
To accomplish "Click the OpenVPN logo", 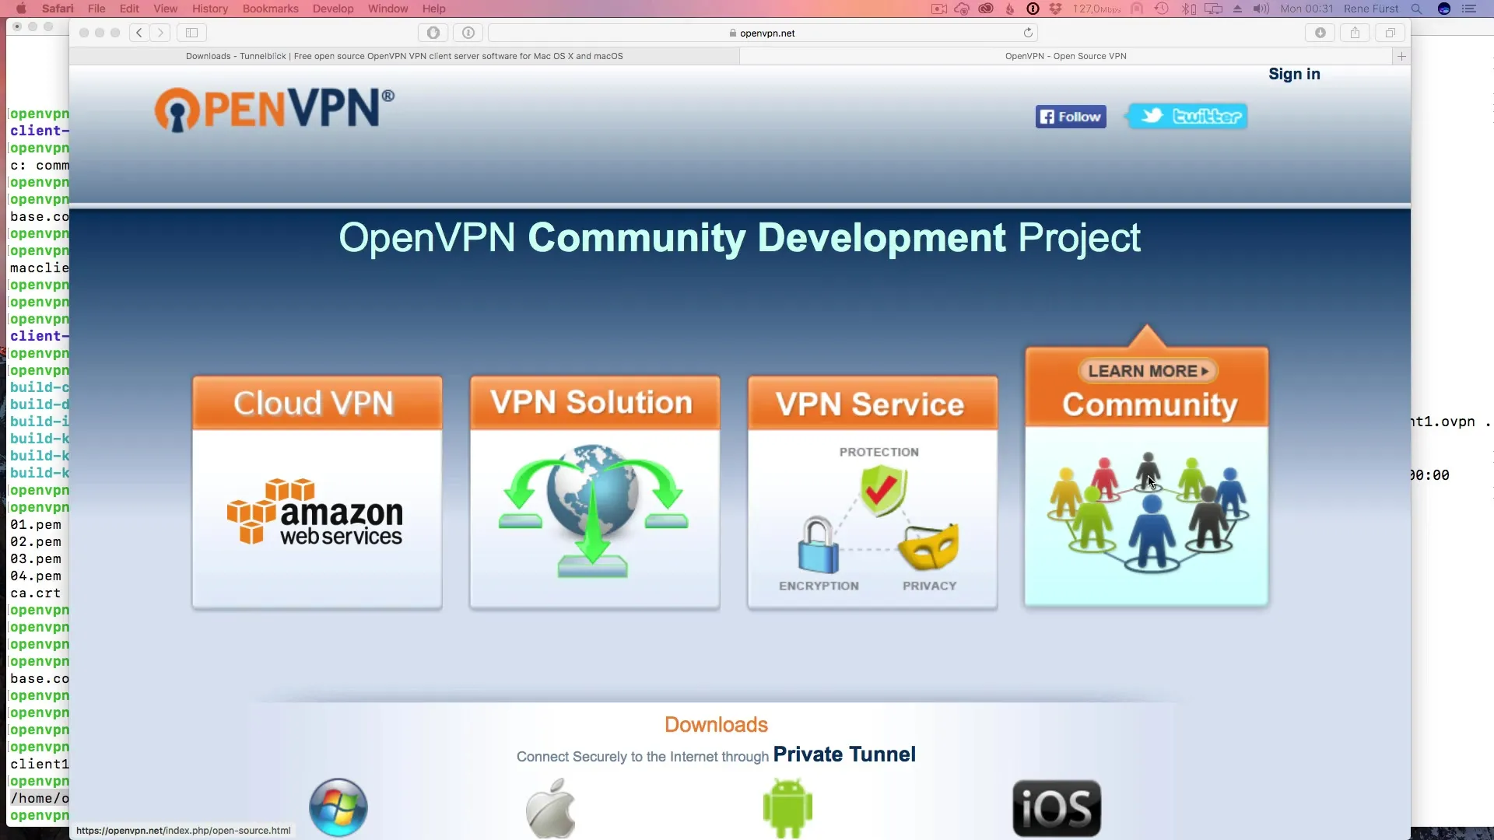I will [275, 109].
